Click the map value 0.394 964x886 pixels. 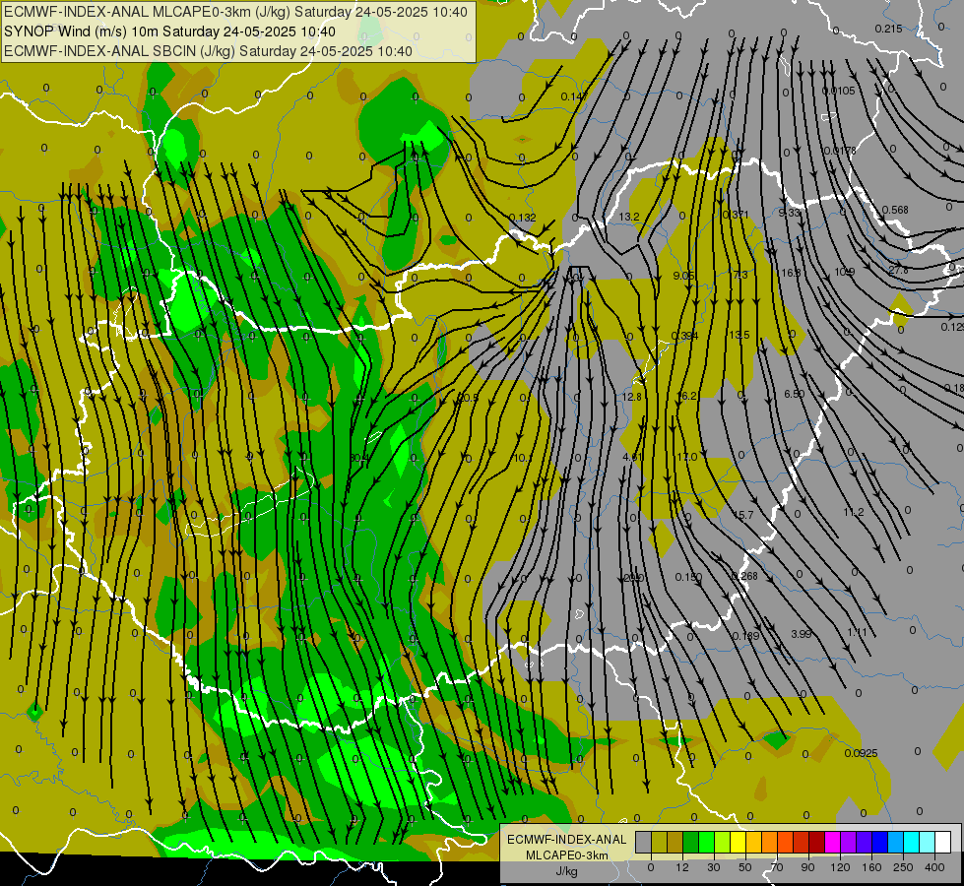point(684,336)
